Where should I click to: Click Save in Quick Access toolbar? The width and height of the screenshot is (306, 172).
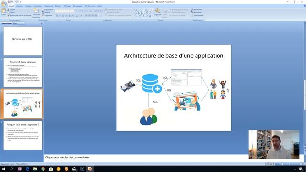pos(9,2)
